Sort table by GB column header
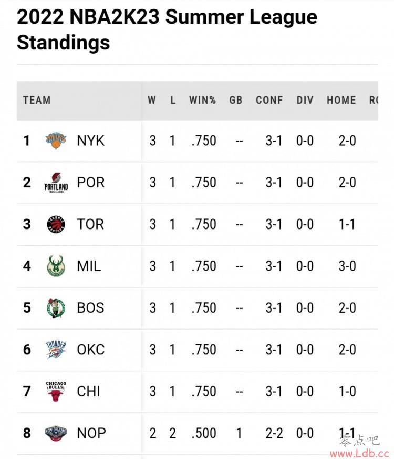Viewport: 394px width, 459px height. [x=236, y=100]
